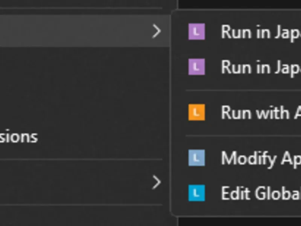Click the partially visible menu row at the bottom left
Image resolution: width=301 pixels, height=226 pixels.
pyautogui.click(x=75, y=217)
